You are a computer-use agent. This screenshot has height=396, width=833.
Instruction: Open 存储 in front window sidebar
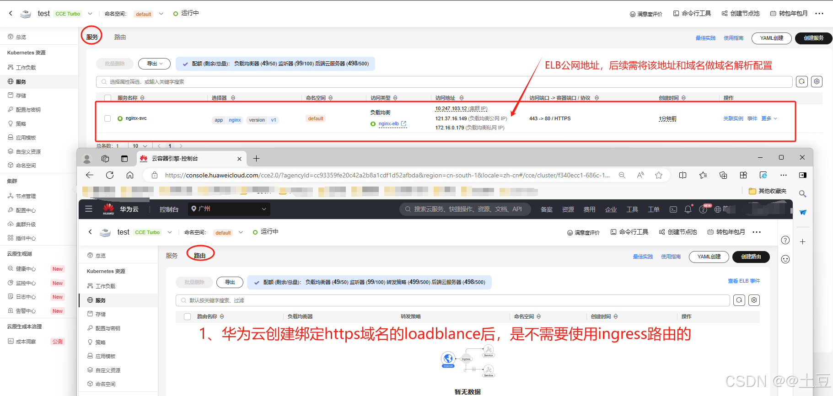(x=101, y=314)
